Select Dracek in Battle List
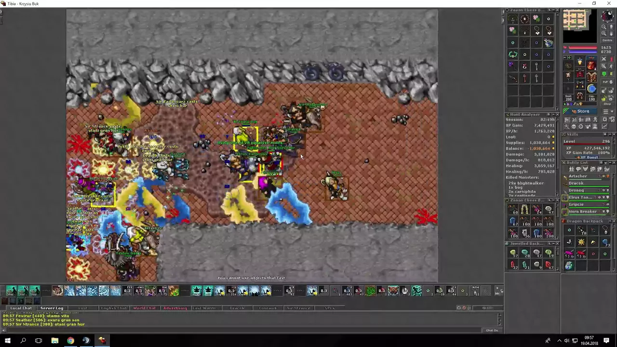 point(587,184)
